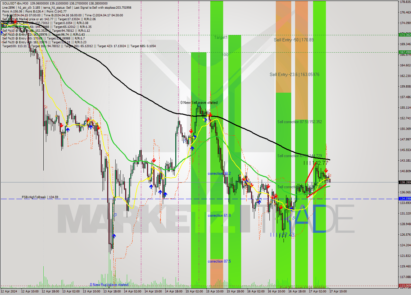This screenshot has width=411, height=295.
Task: Click the '14 Apr 10:00' time axis label
Action: pos(153,291)
